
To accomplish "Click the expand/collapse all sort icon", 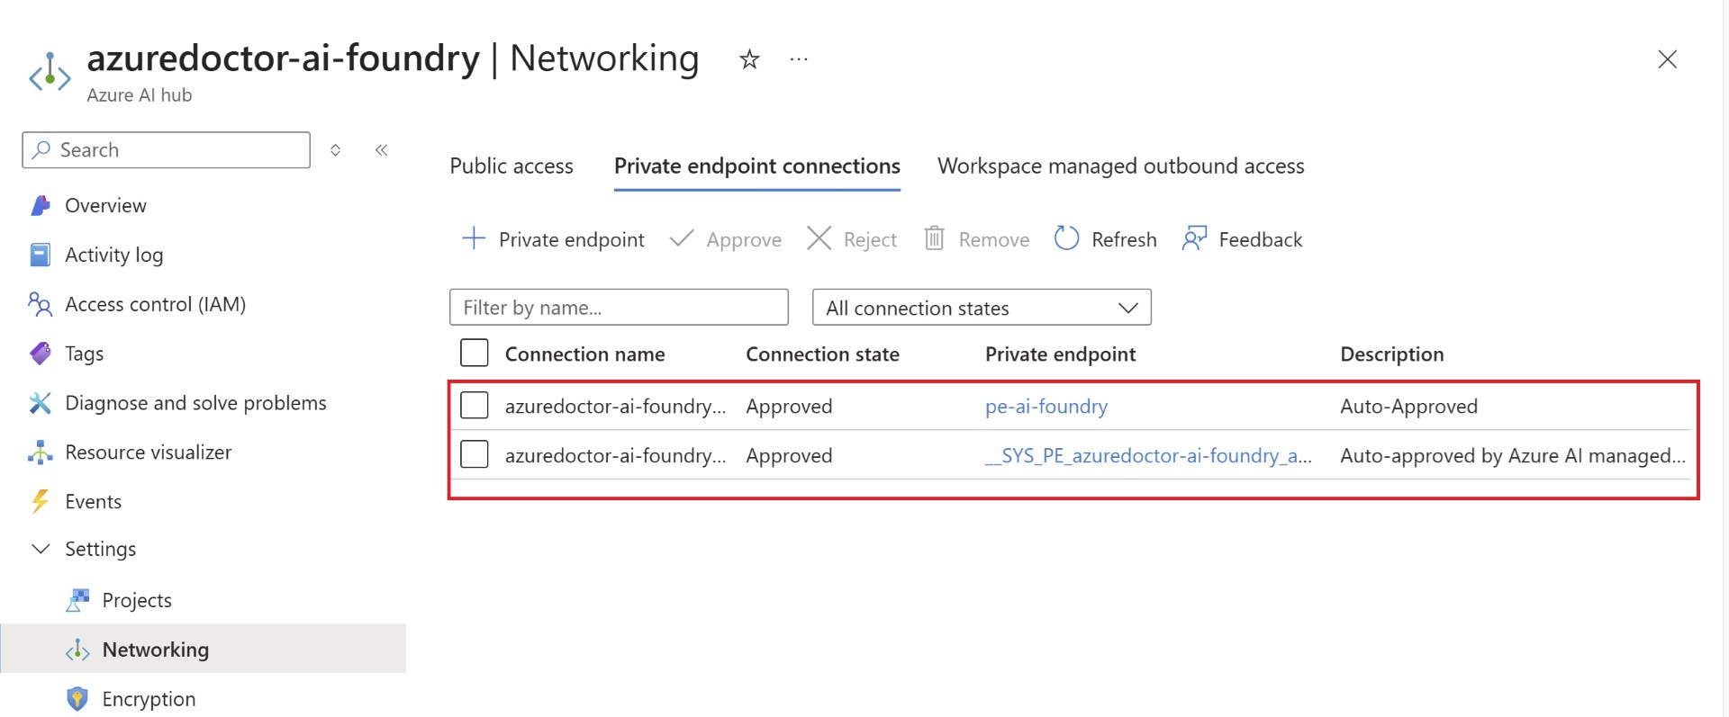I will [x=335, y=150].
